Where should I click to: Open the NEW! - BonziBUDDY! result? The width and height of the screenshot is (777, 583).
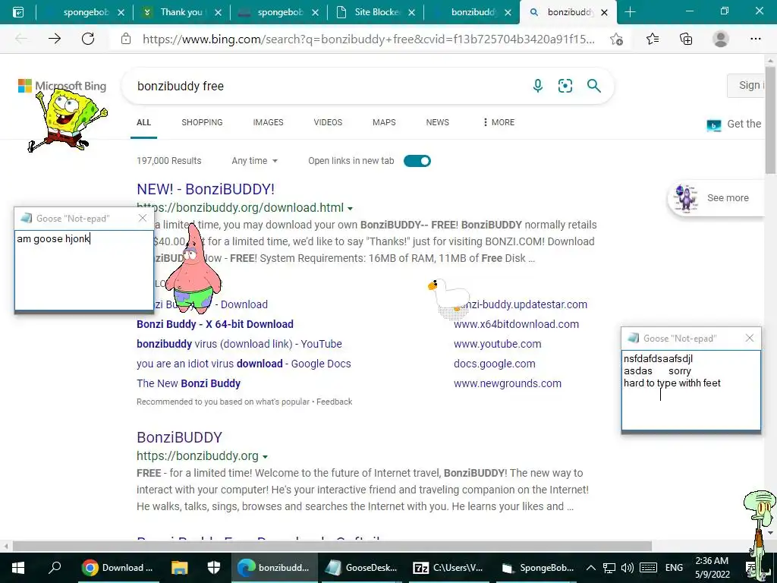(x=206, y=189)
